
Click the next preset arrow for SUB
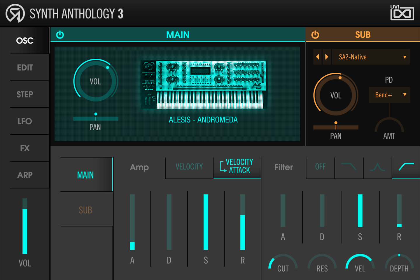tap(327, 57)
